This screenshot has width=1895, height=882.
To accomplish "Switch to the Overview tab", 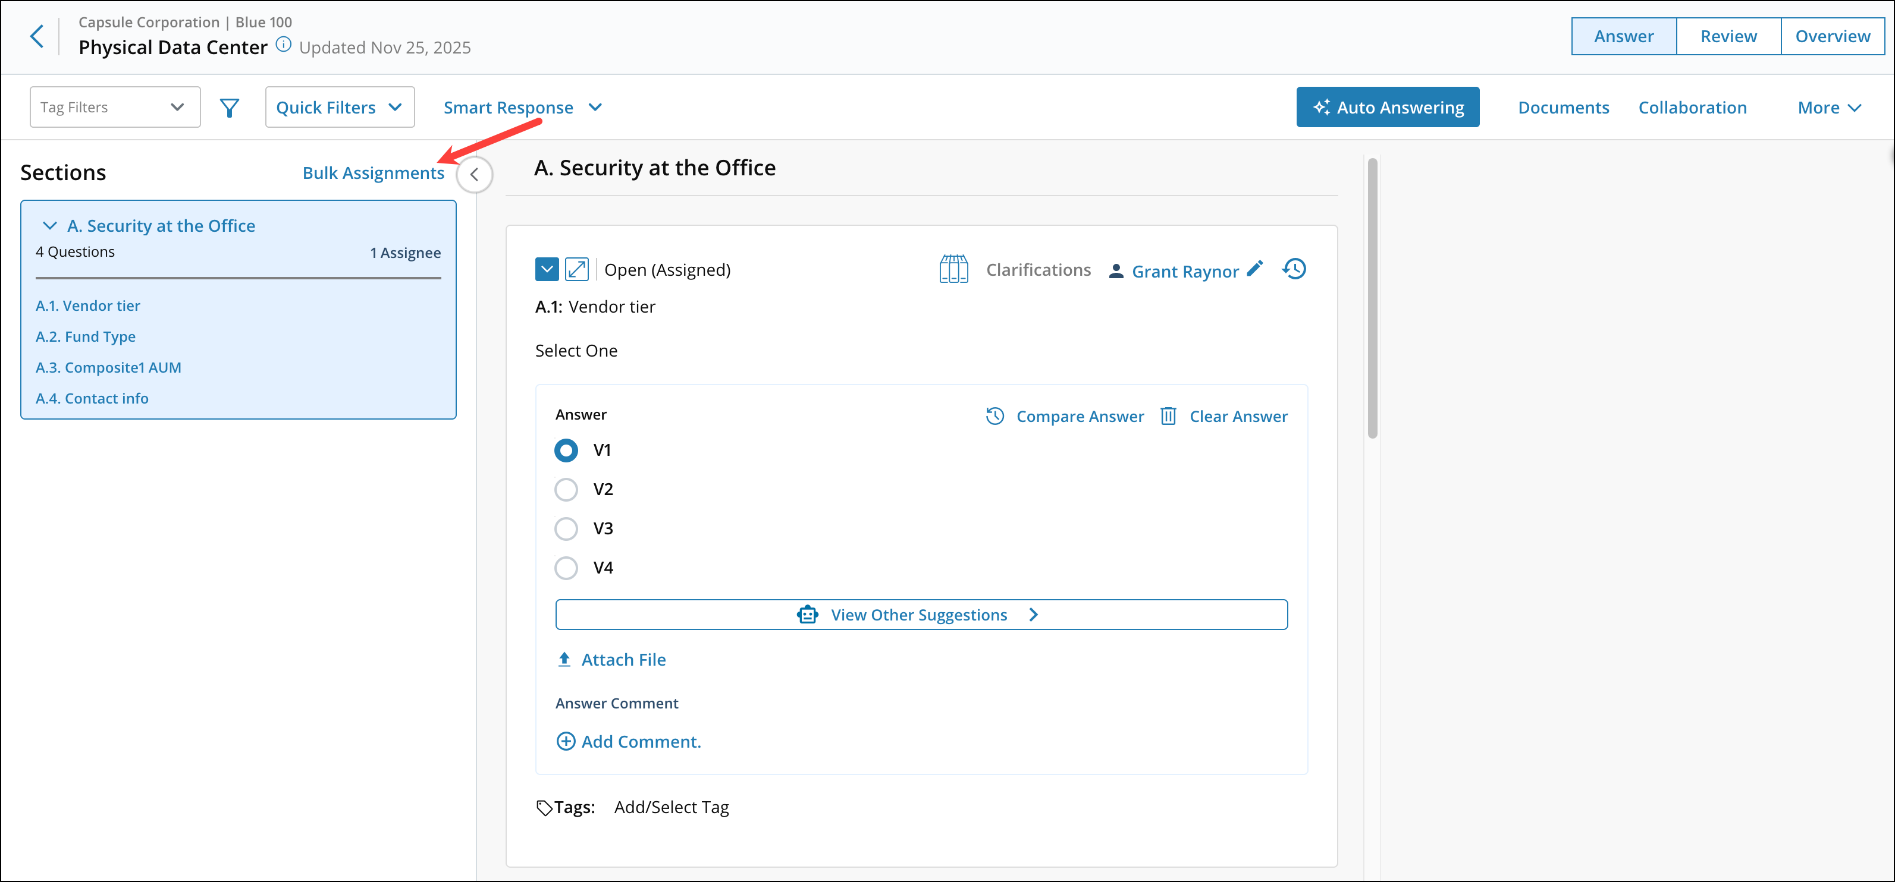I will point(1832,36).
